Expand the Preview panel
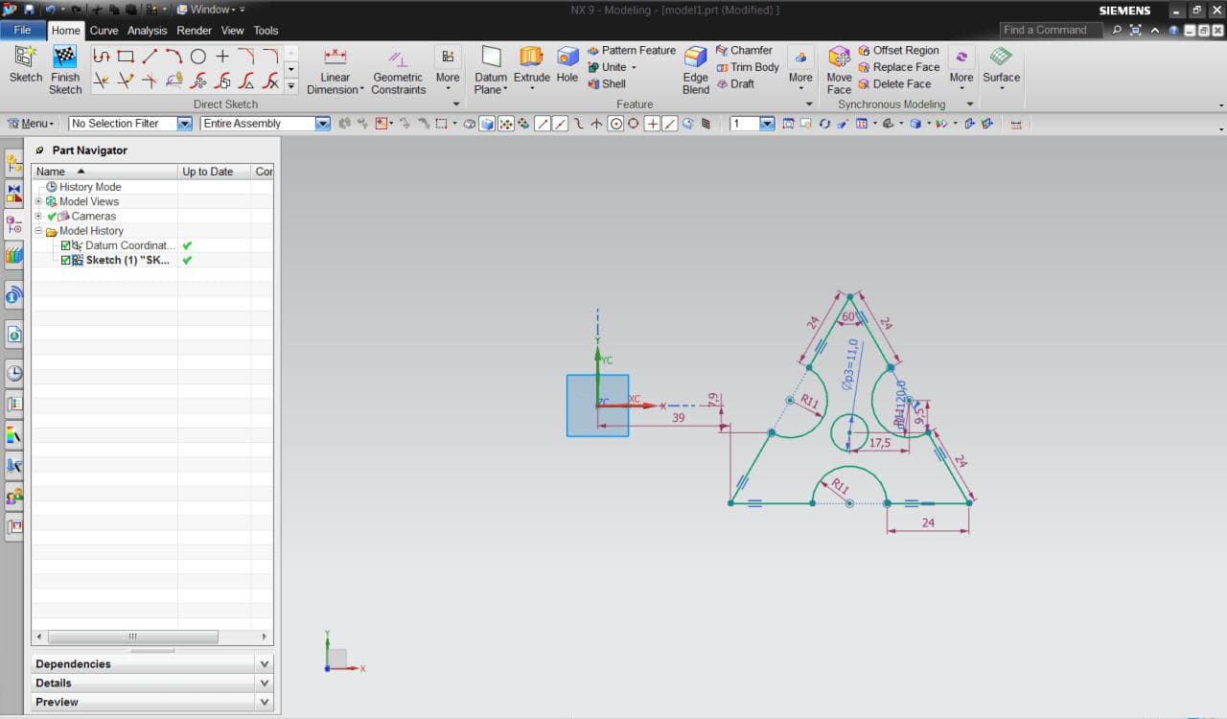The width and height of the screenshot is (1227, 719). click(x=265, y=702)
